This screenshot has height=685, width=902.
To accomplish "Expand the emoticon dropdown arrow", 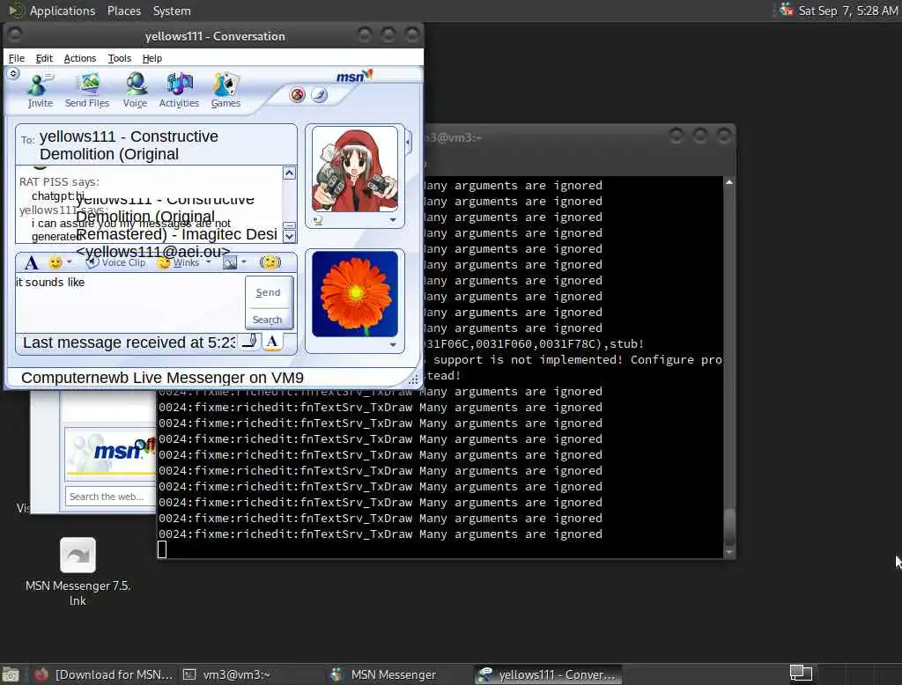I will (x=69, y=262).
